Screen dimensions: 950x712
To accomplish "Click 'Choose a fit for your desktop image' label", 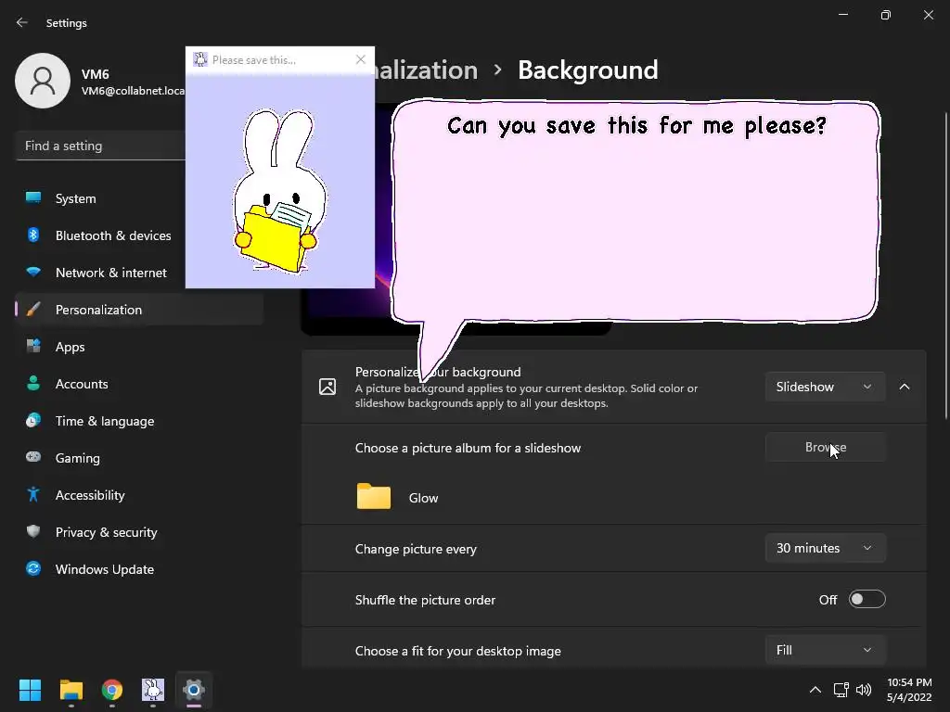I will point(458,651).
